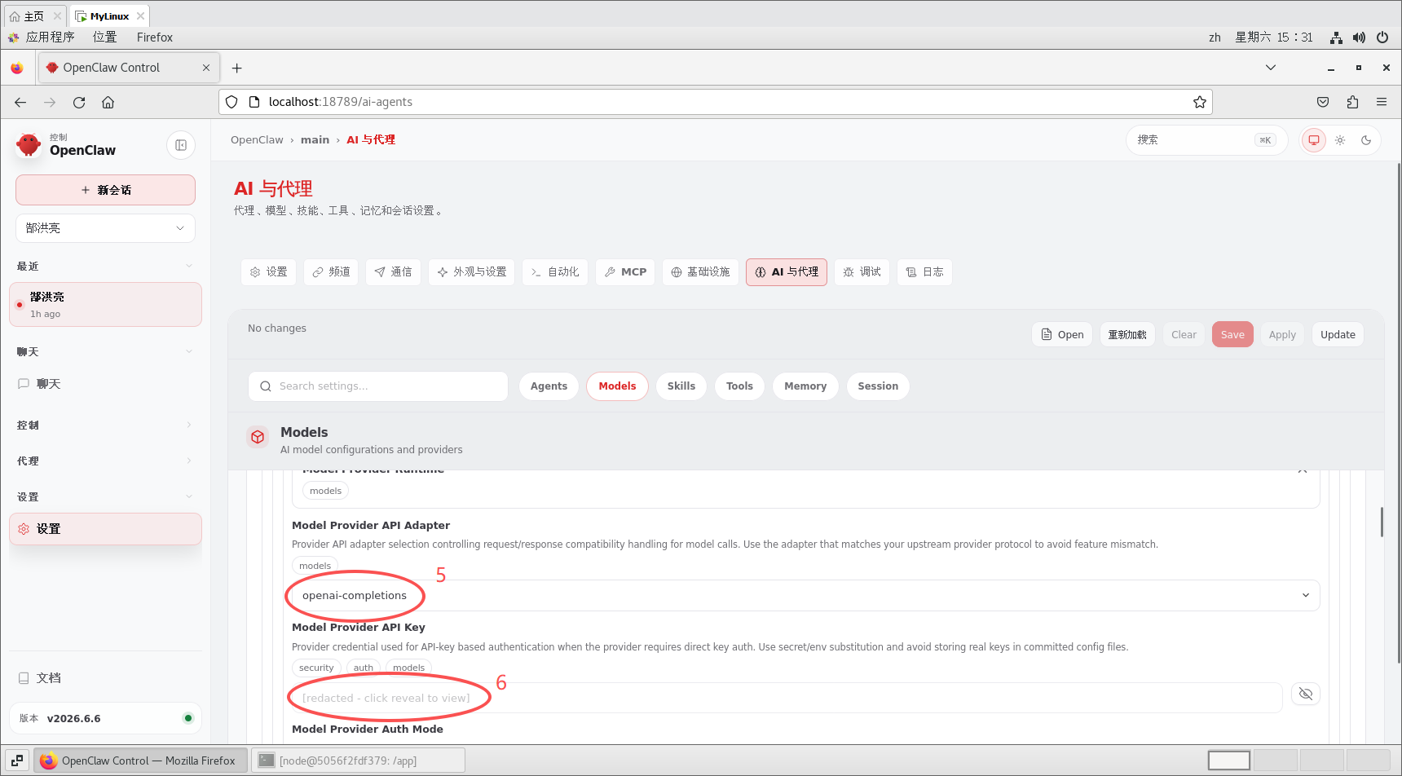Close the OpenClaw Control browser tab
Viewport: 1402px width, 776px height.
(206, 68)
